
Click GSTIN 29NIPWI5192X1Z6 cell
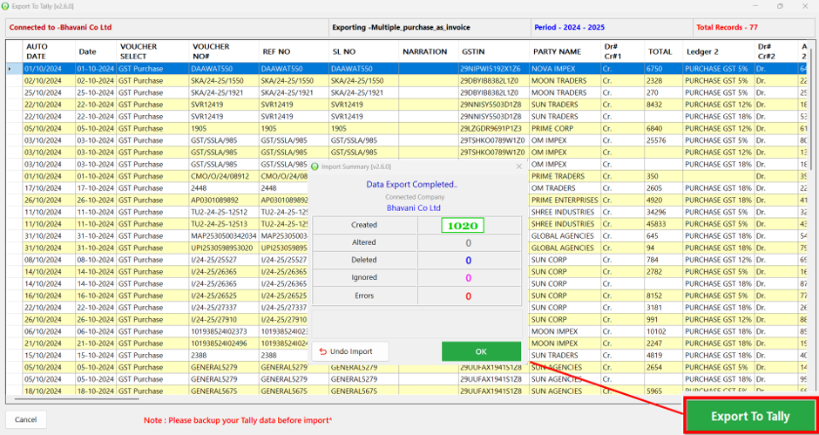coord(493,69)
